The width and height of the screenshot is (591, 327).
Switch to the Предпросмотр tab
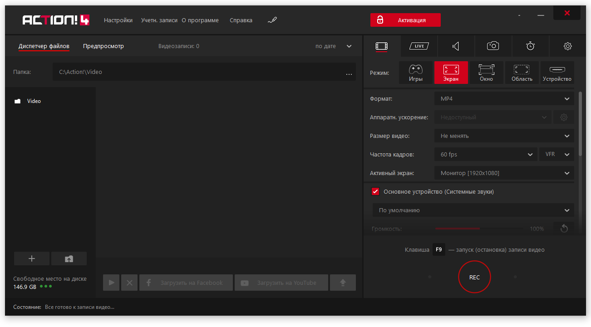tap(103, 46)
